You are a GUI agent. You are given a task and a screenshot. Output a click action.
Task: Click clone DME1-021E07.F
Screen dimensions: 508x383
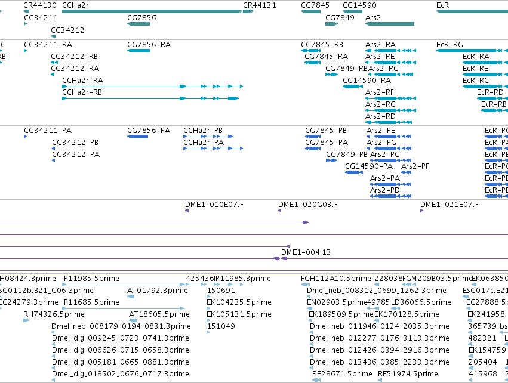pos(422,211)
